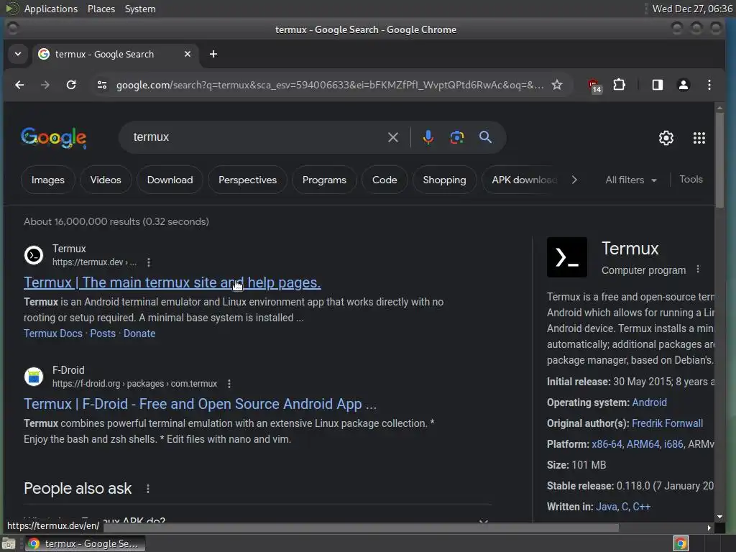Viewport: 736px width, 552px height.
Task: Open the Termux Docs sitelink
Action: click(x=53, y=333)
